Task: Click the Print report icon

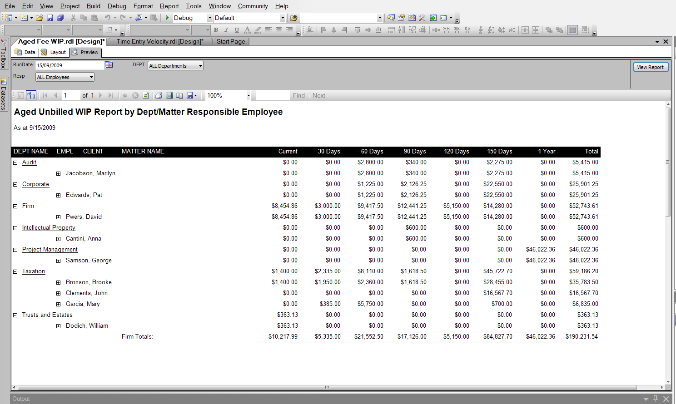Action: click(159, 95)
